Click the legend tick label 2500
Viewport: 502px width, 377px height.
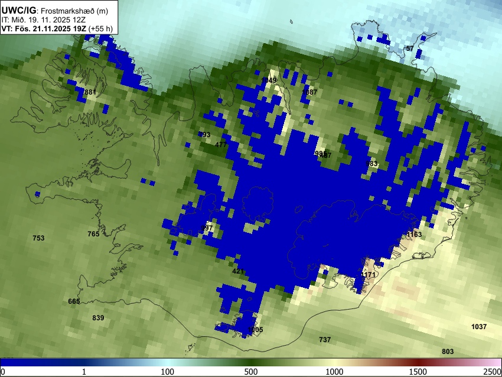tap(493, 372)
